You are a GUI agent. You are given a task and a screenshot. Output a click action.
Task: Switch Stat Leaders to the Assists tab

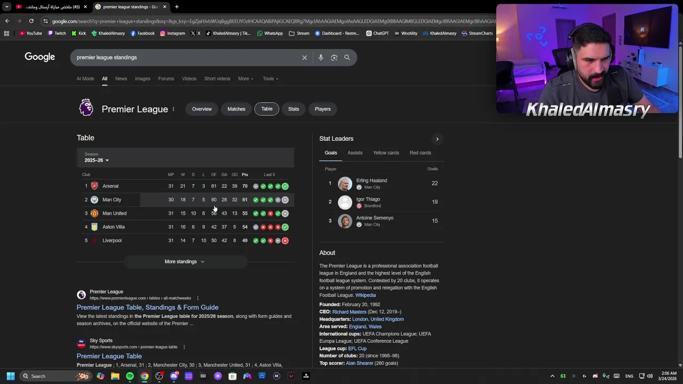355,153
